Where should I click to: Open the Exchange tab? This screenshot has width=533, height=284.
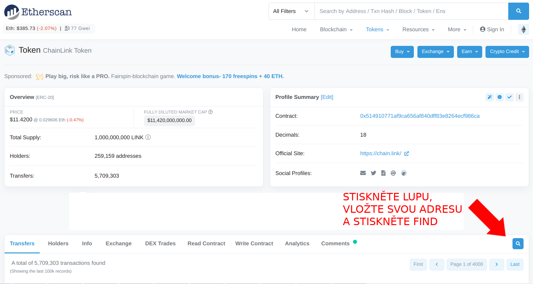coord(119,244)
